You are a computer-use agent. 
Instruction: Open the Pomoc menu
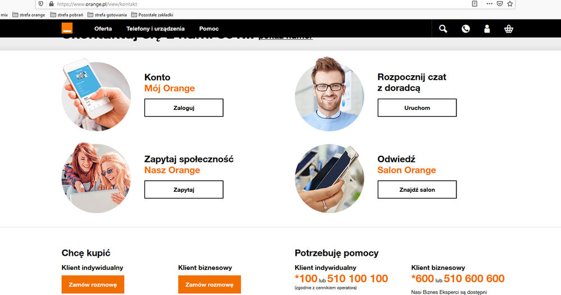(209, 29)
